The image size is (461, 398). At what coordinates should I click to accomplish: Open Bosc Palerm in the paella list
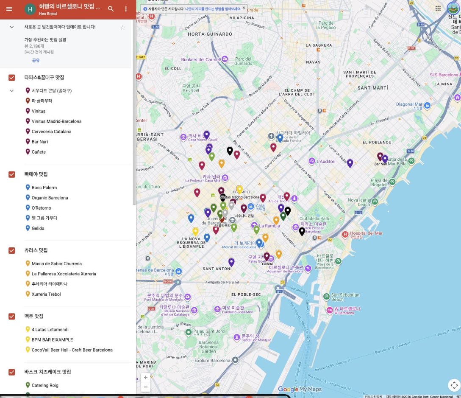pos(44,188)
